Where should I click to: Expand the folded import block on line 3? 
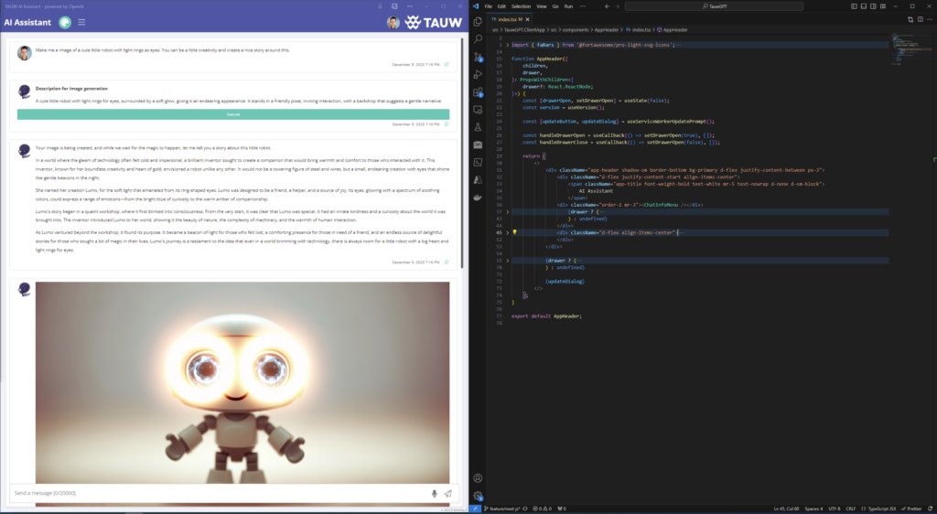(x=508, y=44)
